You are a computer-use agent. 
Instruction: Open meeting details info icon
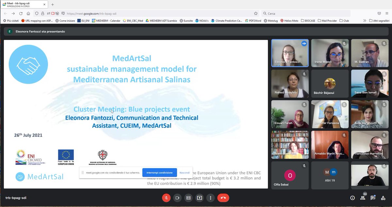pos(352,198)
